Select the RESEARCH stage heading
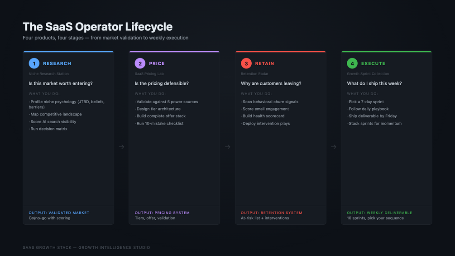455x256 pixels. (x=57, y=63)
